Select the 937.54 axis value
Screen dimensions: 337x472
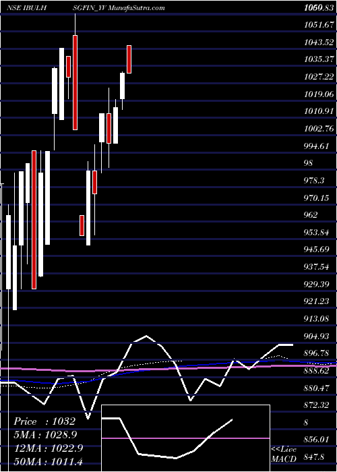[x=317, y=267]
